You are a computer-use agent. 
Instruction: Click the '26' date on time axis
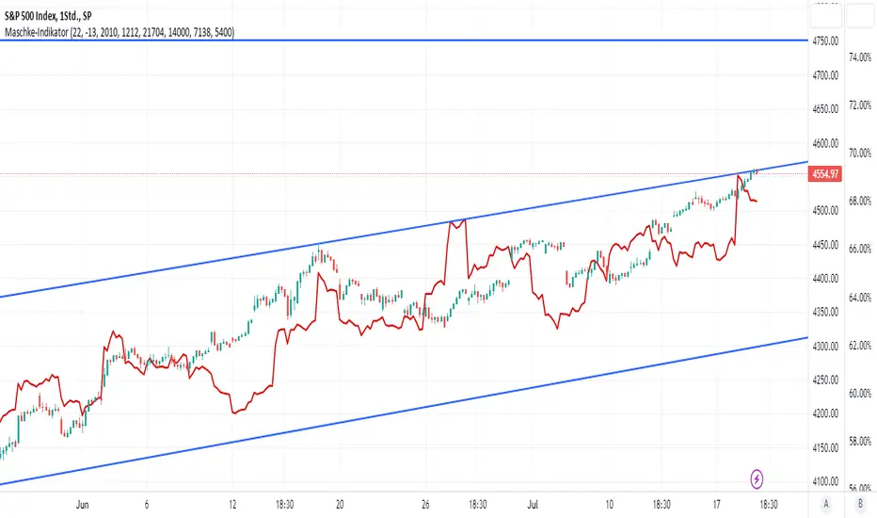tap(425, 505)
